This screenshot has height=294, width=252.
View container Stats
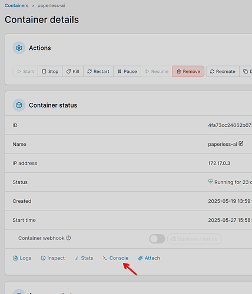pos(84,258)
